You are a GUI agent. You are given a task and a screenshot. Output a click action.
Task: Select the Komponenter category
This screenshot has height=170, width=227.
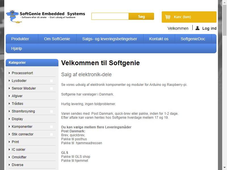tap(22, 127)
